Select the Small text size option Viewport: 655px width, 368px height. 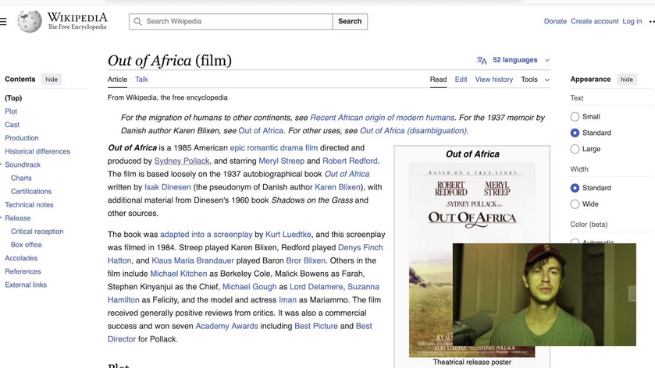click(x=575, y=117)
